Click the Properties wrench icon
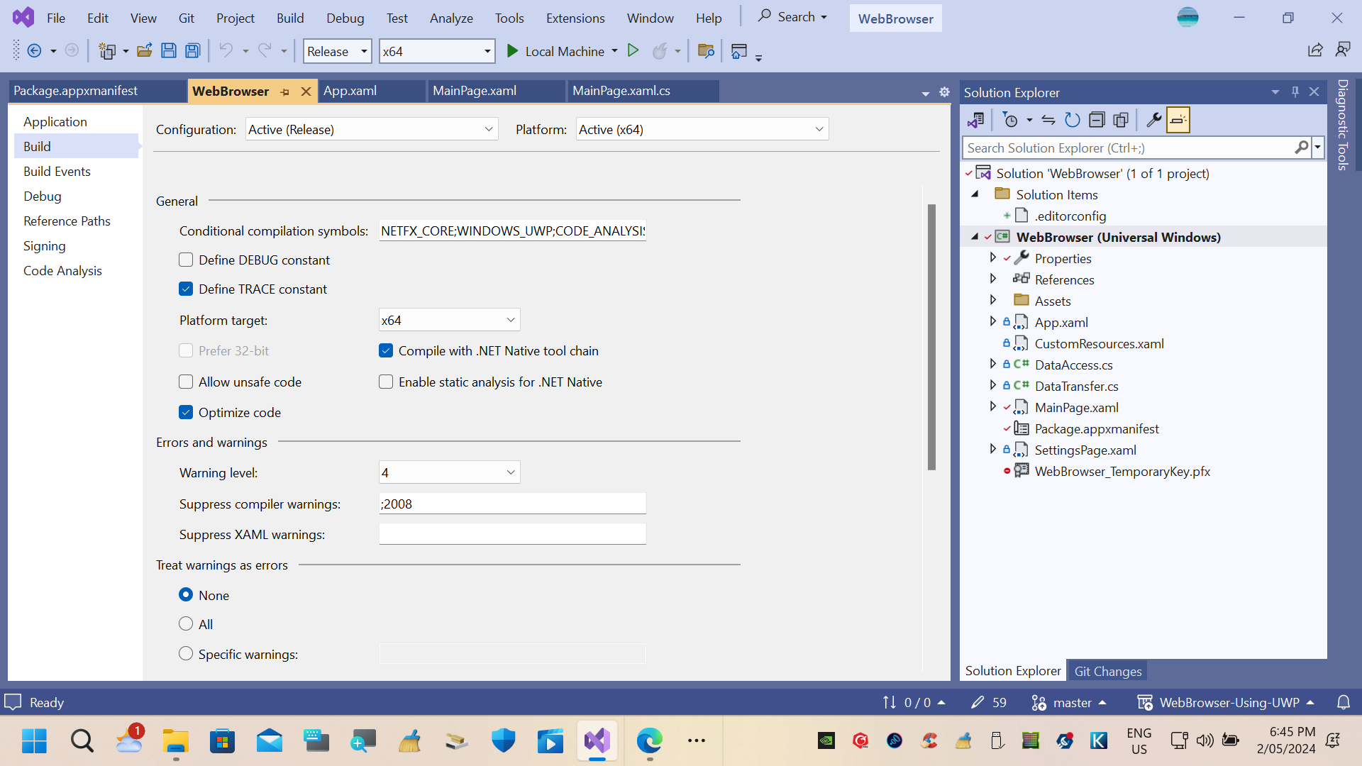1362x766 pixels. click(x=1154, y=120)
